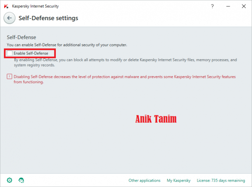Click the back arrow button
This screenshot has width=252, height=187.
[9, 18]
